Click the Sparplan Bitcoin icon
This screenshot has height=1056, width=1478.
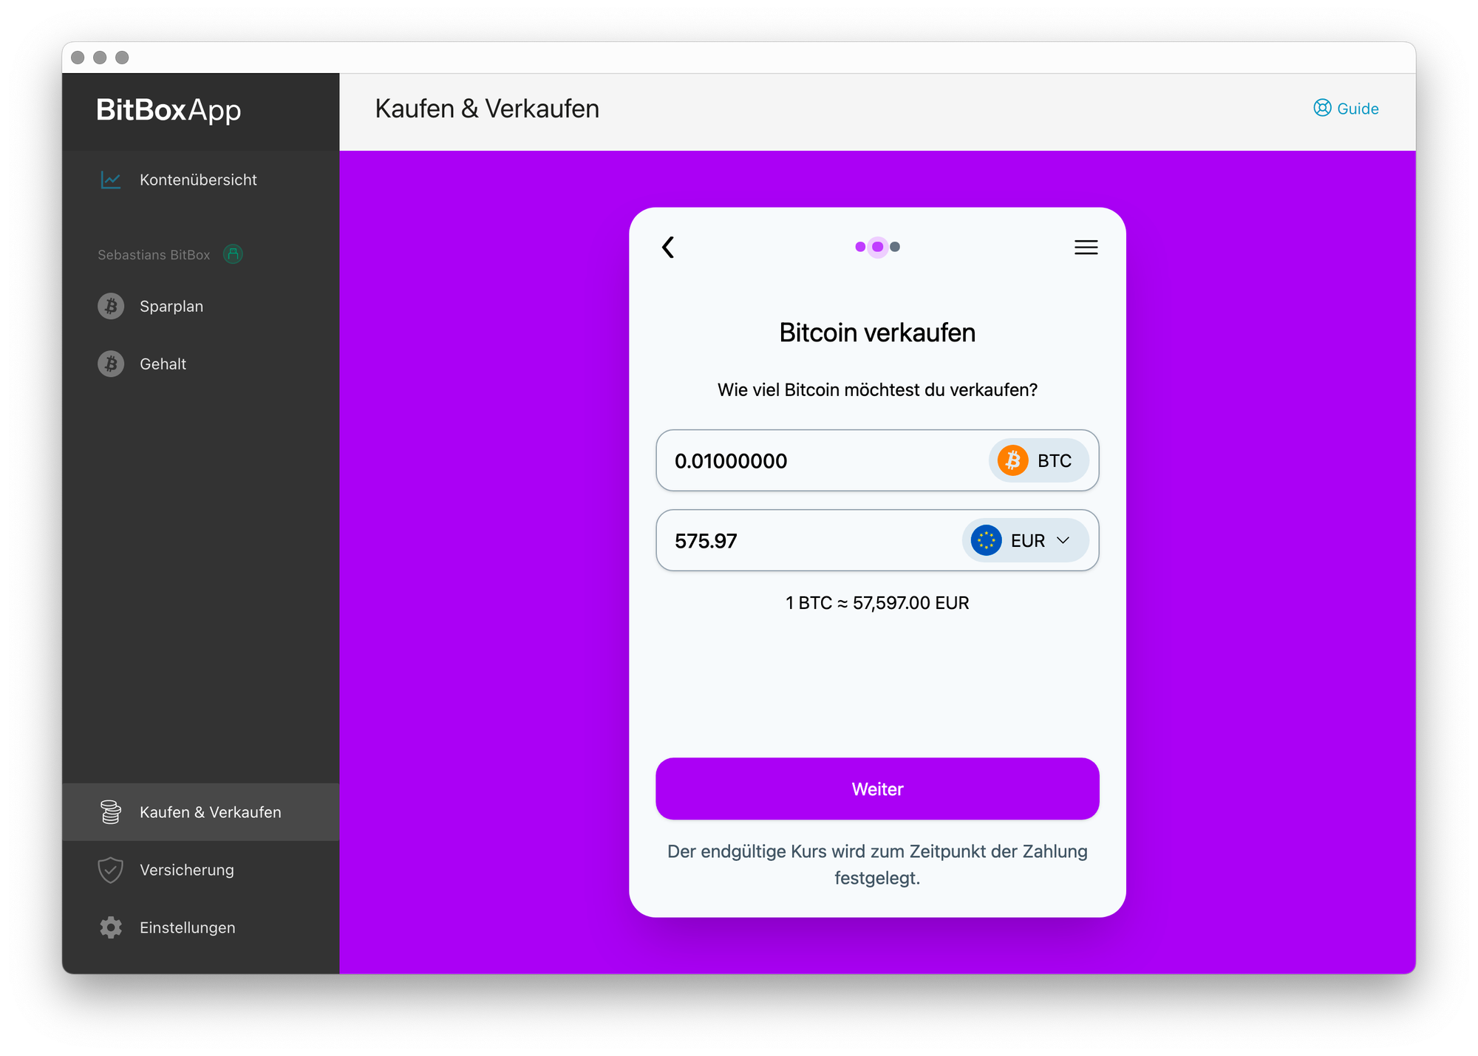pyautogui.click(x=111, y=306)
